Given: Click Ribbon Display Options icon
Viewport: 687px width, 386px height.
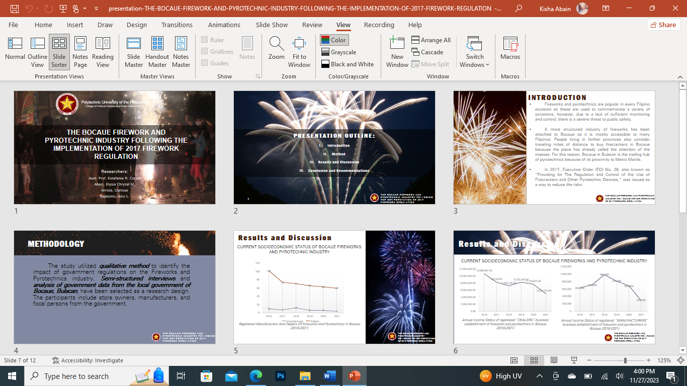Looking at the screenshot, I should coord(606,9).
